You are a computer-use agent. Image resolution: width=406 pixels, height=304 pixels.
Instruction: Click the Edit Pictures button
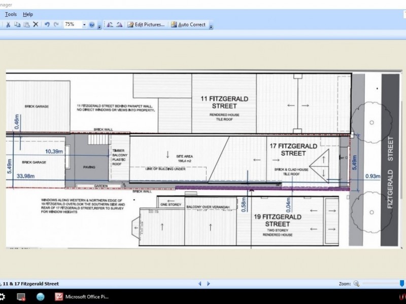(146, 24)
